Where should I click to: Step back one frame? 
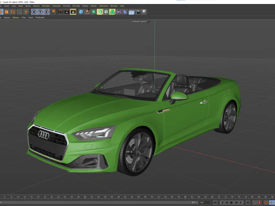point(227,203)
